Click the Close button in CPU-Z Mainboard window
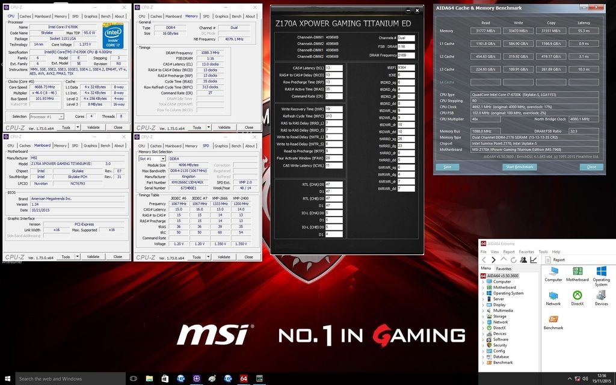 coord(118,256)
